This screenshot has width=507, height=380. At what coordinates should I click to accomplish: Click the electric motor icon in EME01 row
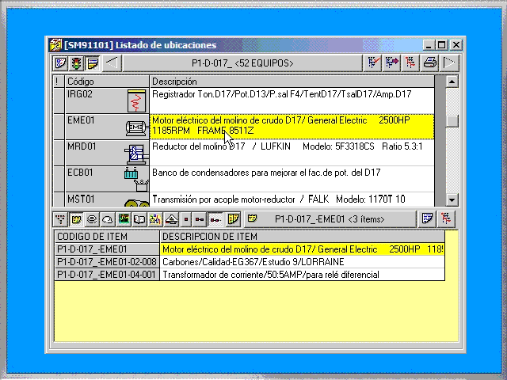[136, 128]
